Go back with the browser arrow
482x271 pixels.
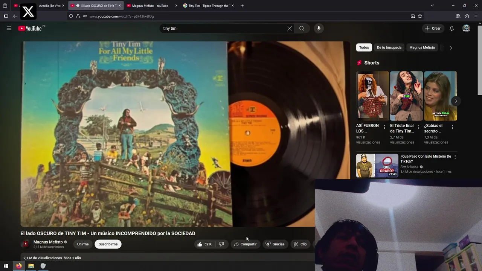tap(15, 16)
